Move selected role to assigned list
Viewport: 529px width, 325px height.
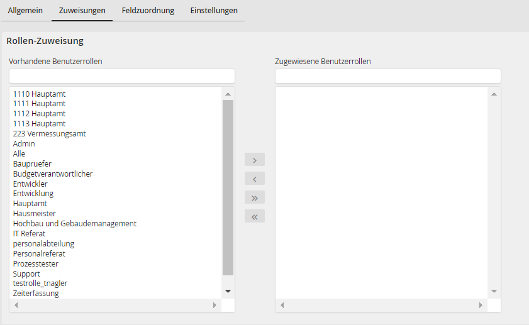[254, 160]
